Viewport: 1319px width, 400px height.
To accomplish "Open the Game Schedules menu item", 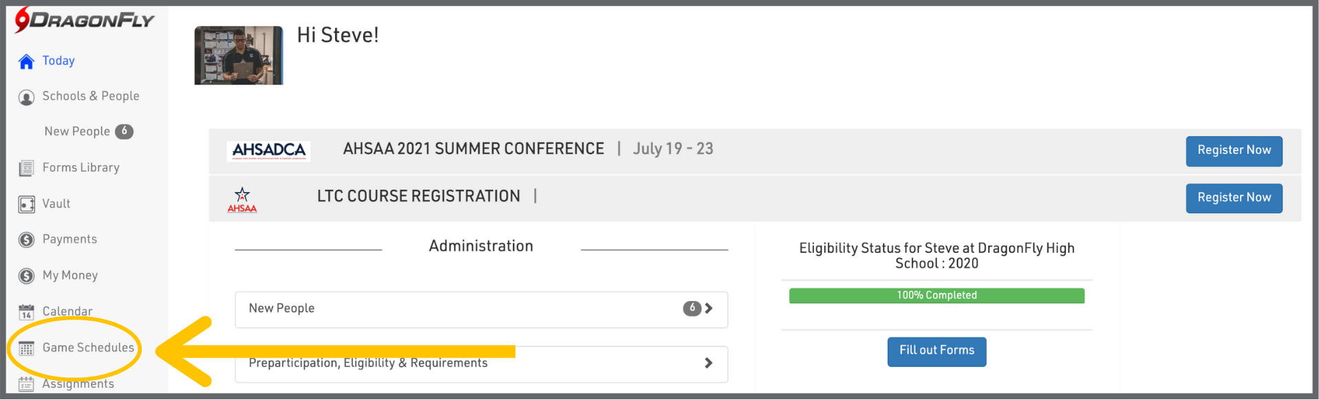I will (88, 348).
